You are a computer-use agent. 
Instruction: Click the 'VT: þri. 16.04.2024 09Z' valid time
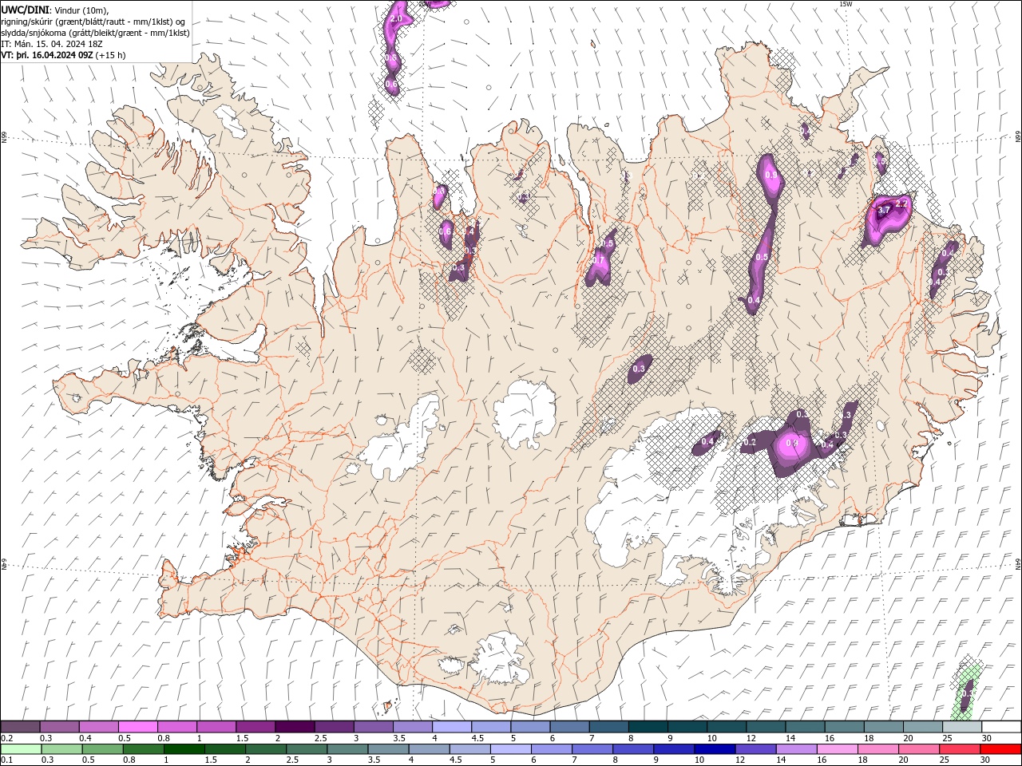[x=48, y=55]
